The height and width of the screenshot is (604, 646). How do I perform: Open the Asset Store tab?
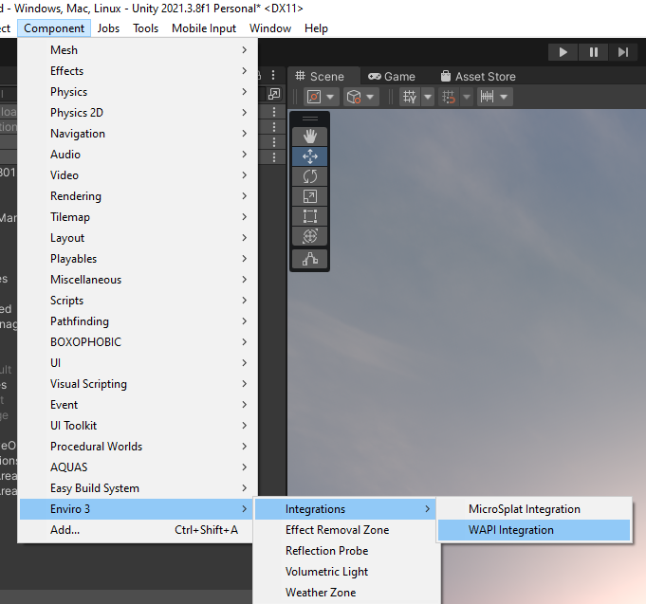point(478,76)
